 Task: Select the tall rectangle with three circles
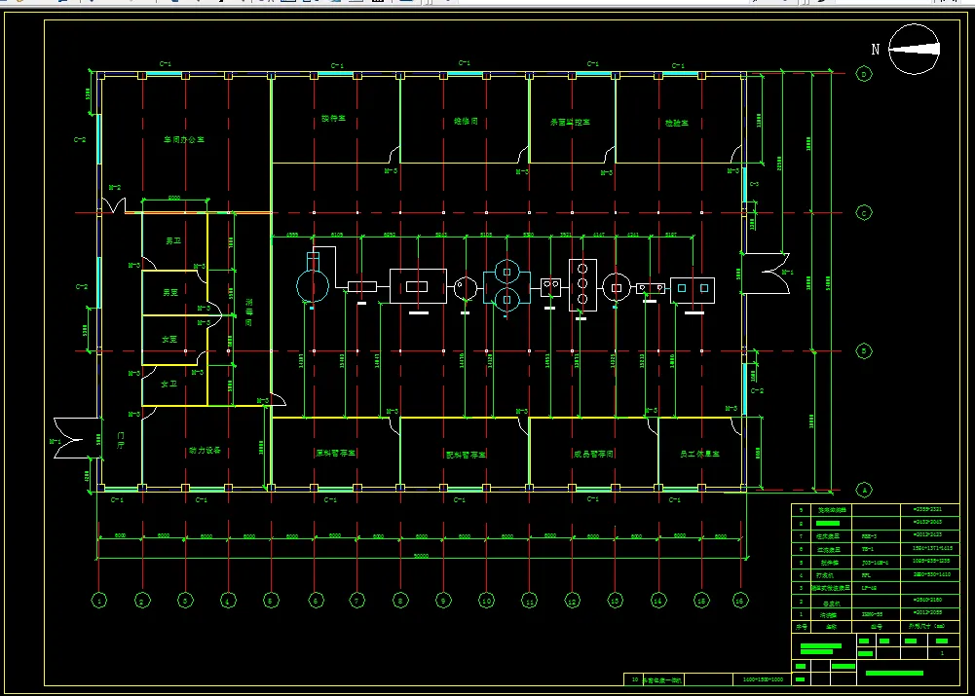pyautogui.click(x=582, y=284)
